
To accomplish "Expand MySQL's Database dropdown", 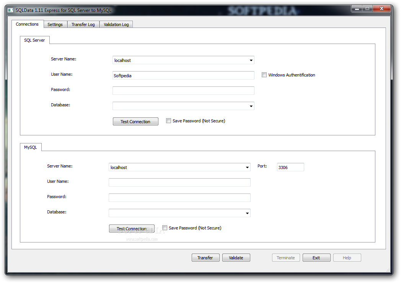I will [247, 213].
